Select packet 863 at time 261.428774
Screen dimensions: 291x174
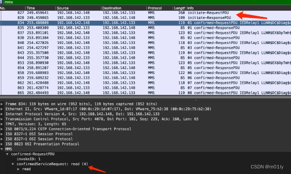145,88
